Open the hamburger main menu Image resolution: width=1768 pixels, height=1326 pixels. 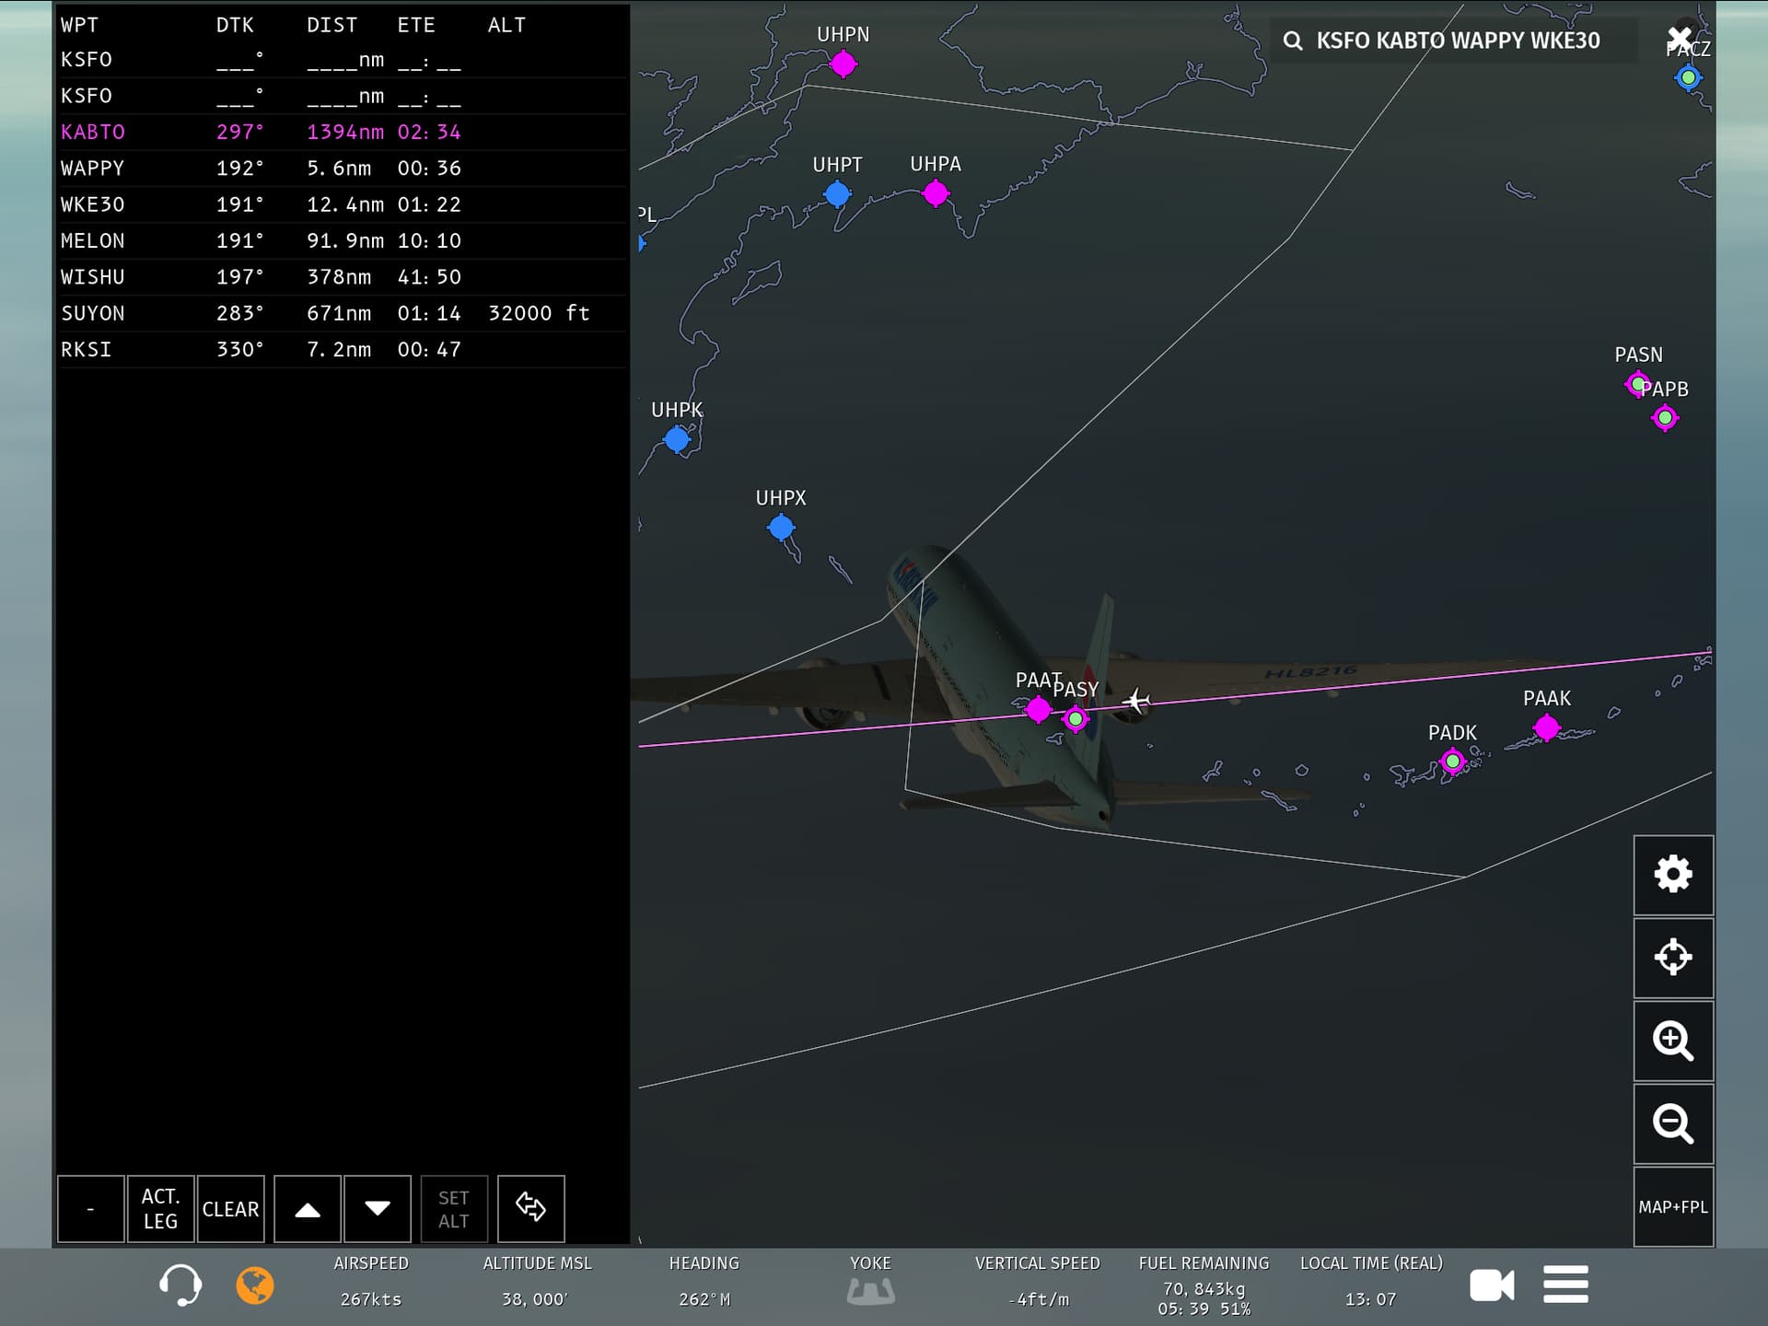pos(1565,1285)
